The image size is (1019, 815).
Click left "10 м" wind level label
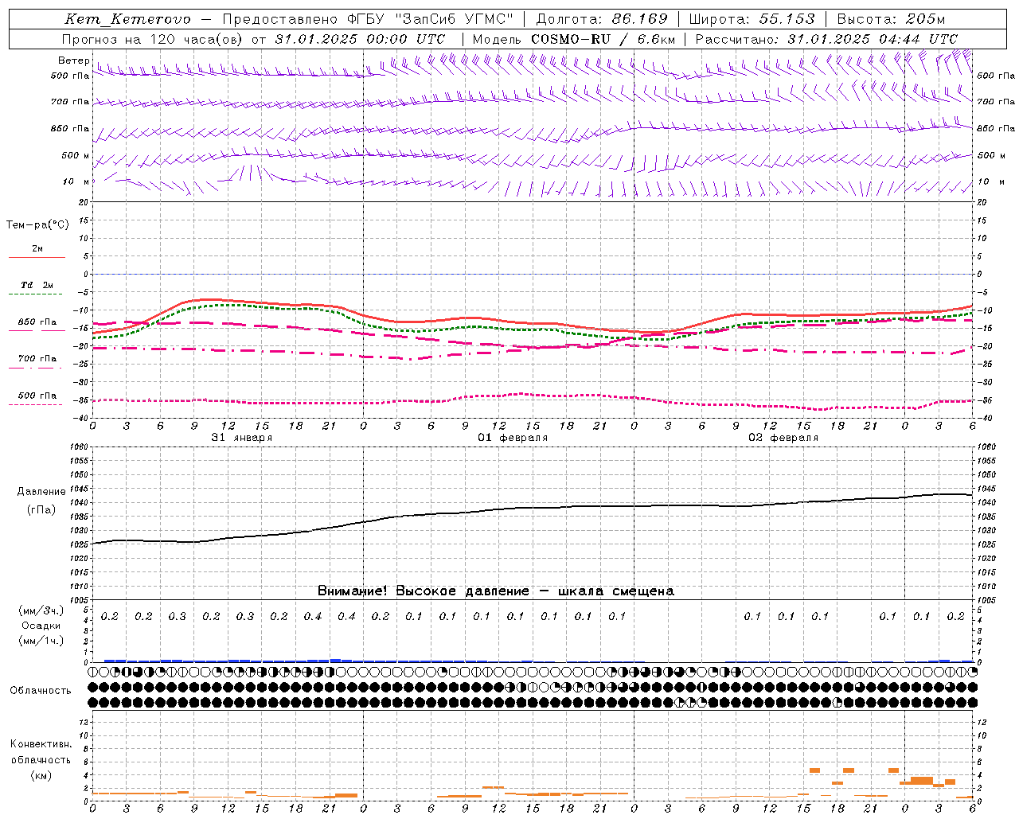point(77,181)
